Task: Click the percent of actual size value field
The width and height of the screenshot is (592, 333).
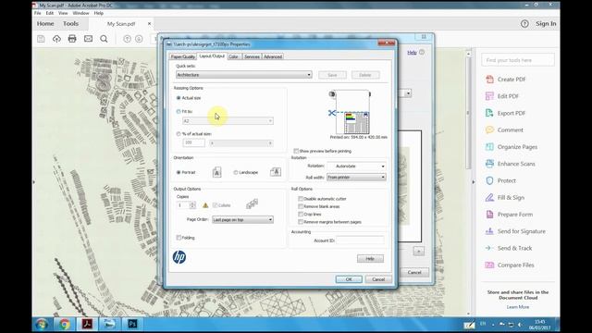Action: coord(193,142)
